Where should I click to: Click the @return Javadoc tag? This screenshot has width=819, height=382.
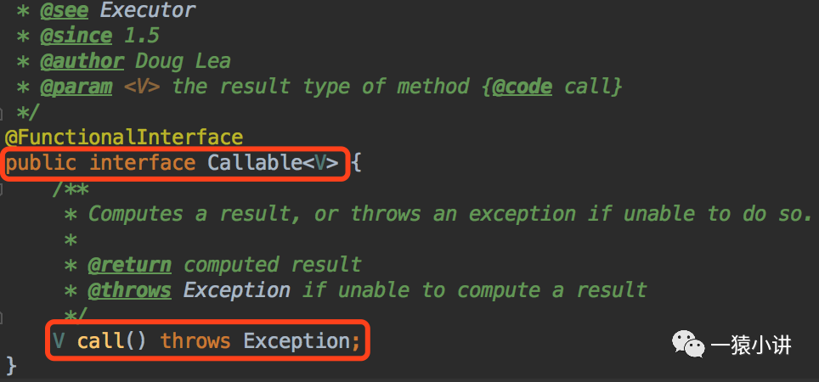(x=129, y=265)
